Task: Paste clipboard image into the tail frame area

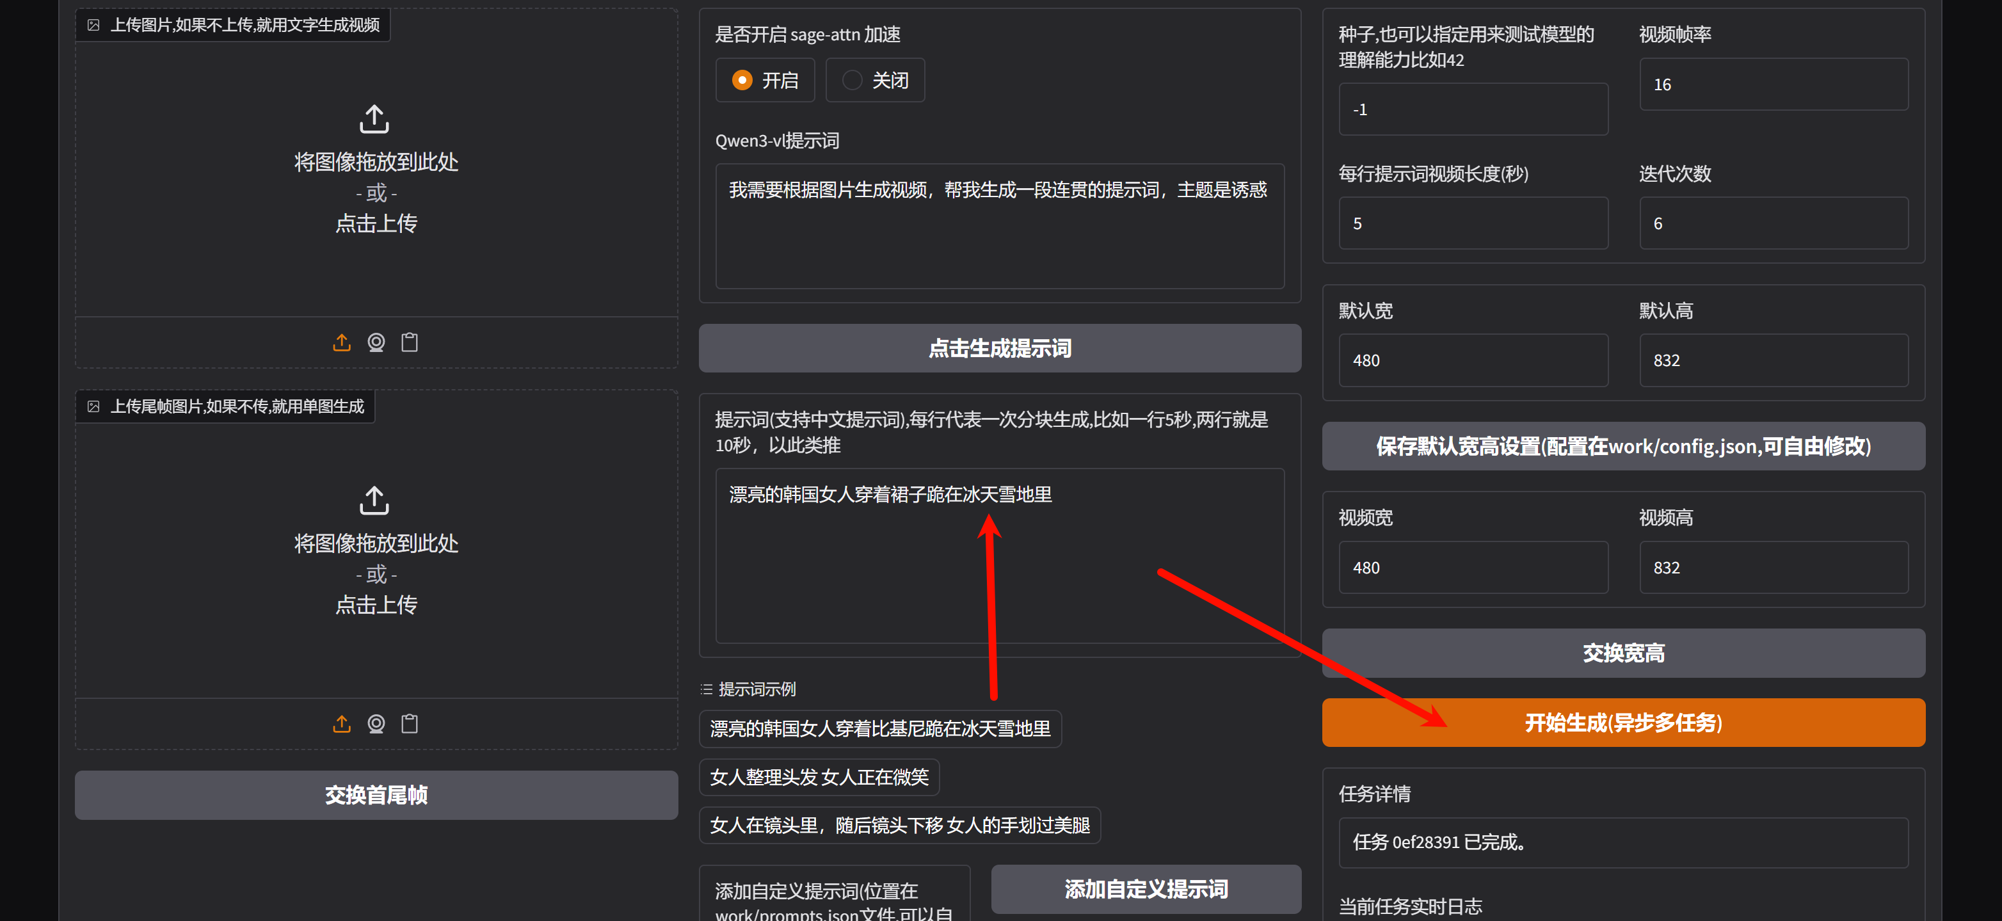Action: (410, 724)
